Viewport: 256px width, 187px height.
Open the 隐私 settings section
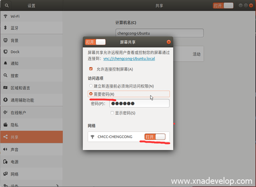click(x=14, y=125)
